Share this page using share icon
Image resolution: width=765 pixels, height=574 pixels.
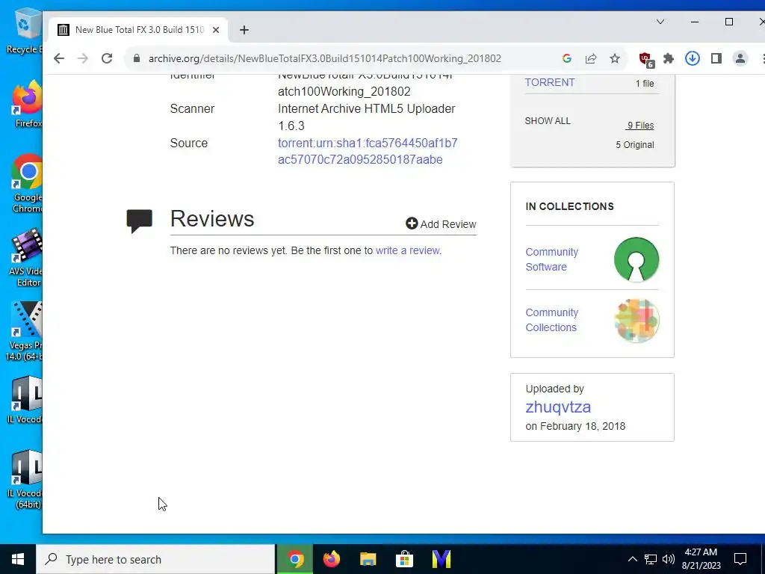click(591, 58)
